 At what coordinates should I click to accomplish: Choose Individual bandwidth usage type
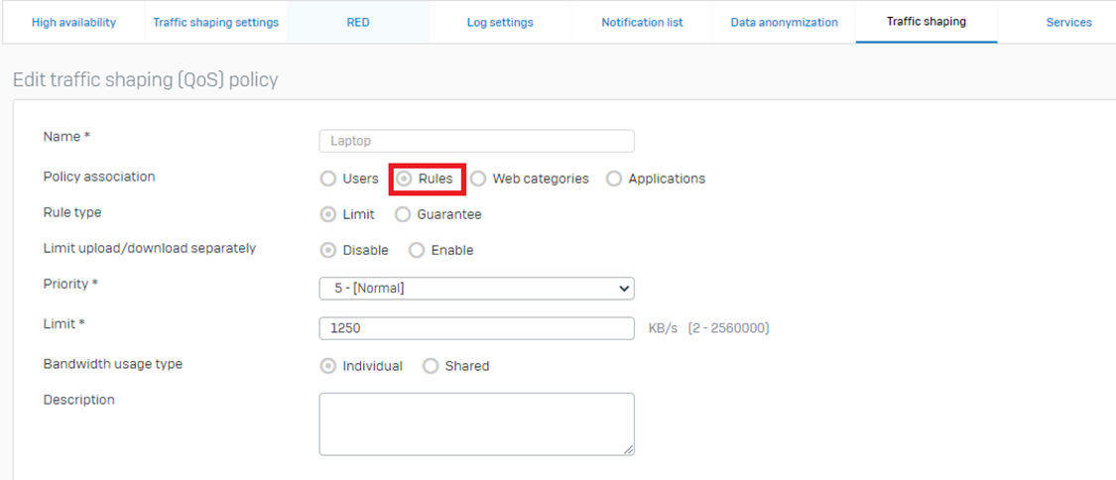coord(328,366)
